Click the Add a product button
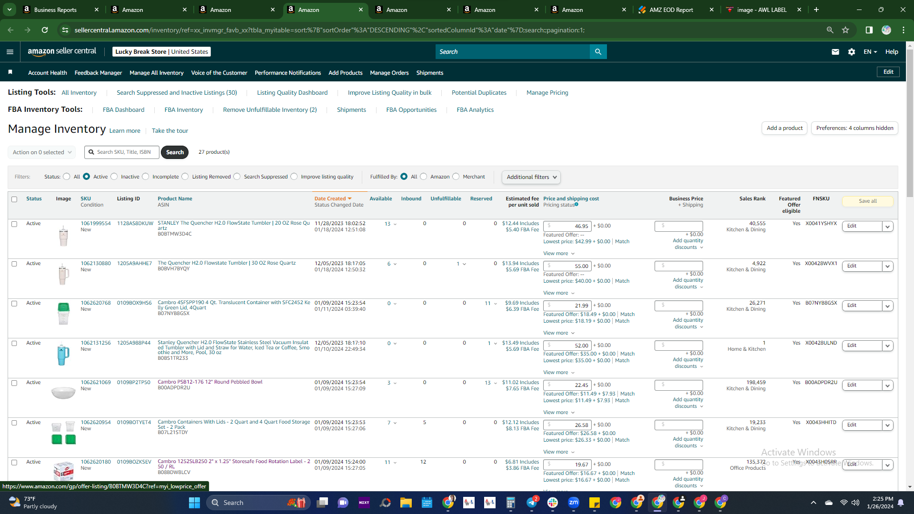Screen dimensions: 914x514 pos(785,128)
